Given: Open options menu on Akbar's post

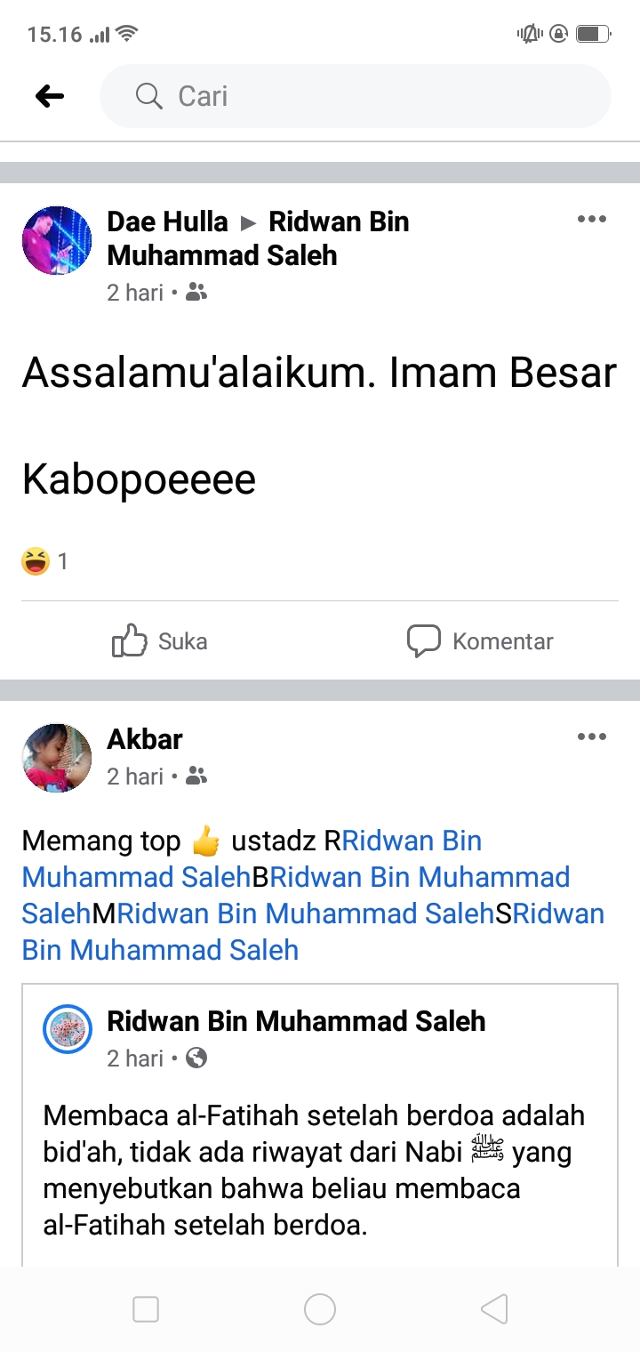Looking at the screenshot, I should click(x=592, y=736).
